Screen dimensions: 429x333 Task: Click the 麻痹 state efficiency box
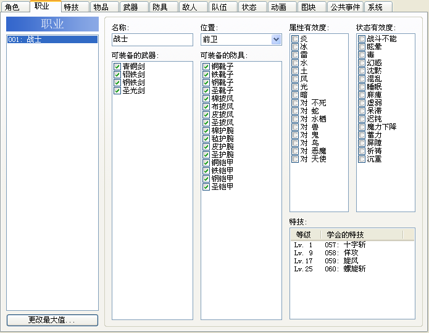[362, 95]
